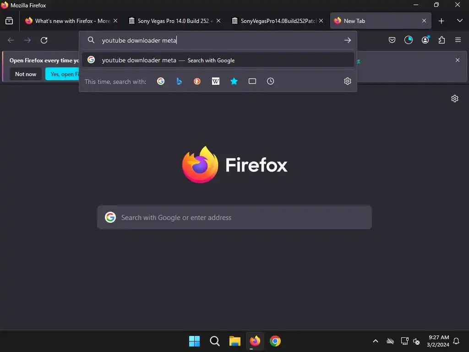The image size is (469, 352).
Task: Reload the current page
Action: click(44, 40)
